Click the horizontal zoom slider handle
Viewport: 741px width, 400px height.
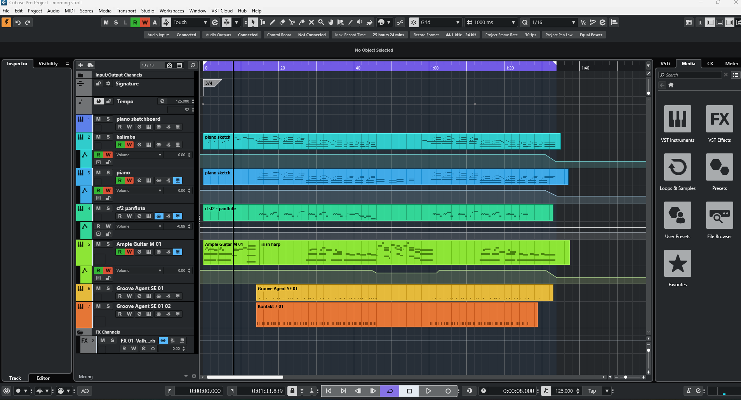click(x=625, y=377)
